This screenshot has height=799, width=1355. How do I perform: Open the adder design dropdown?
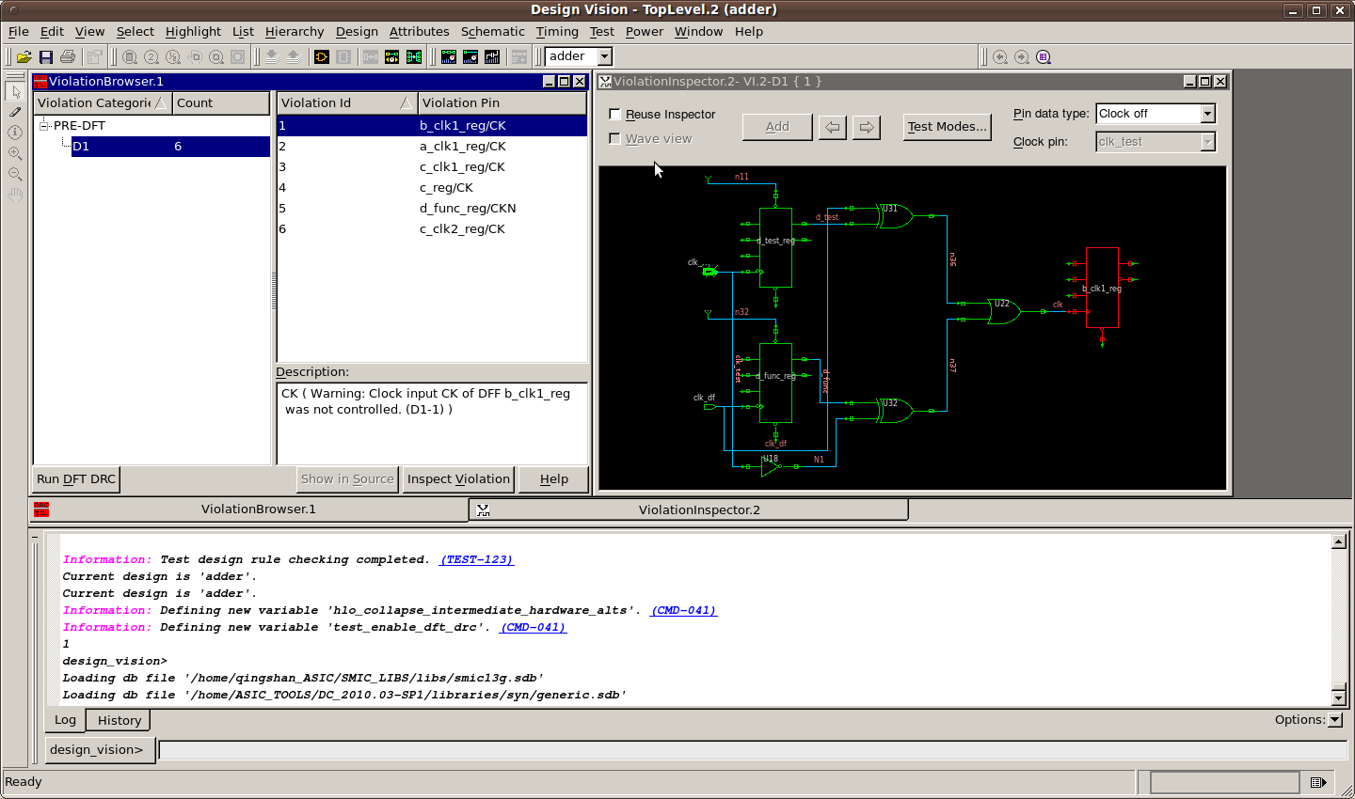(x=605, y=56)
